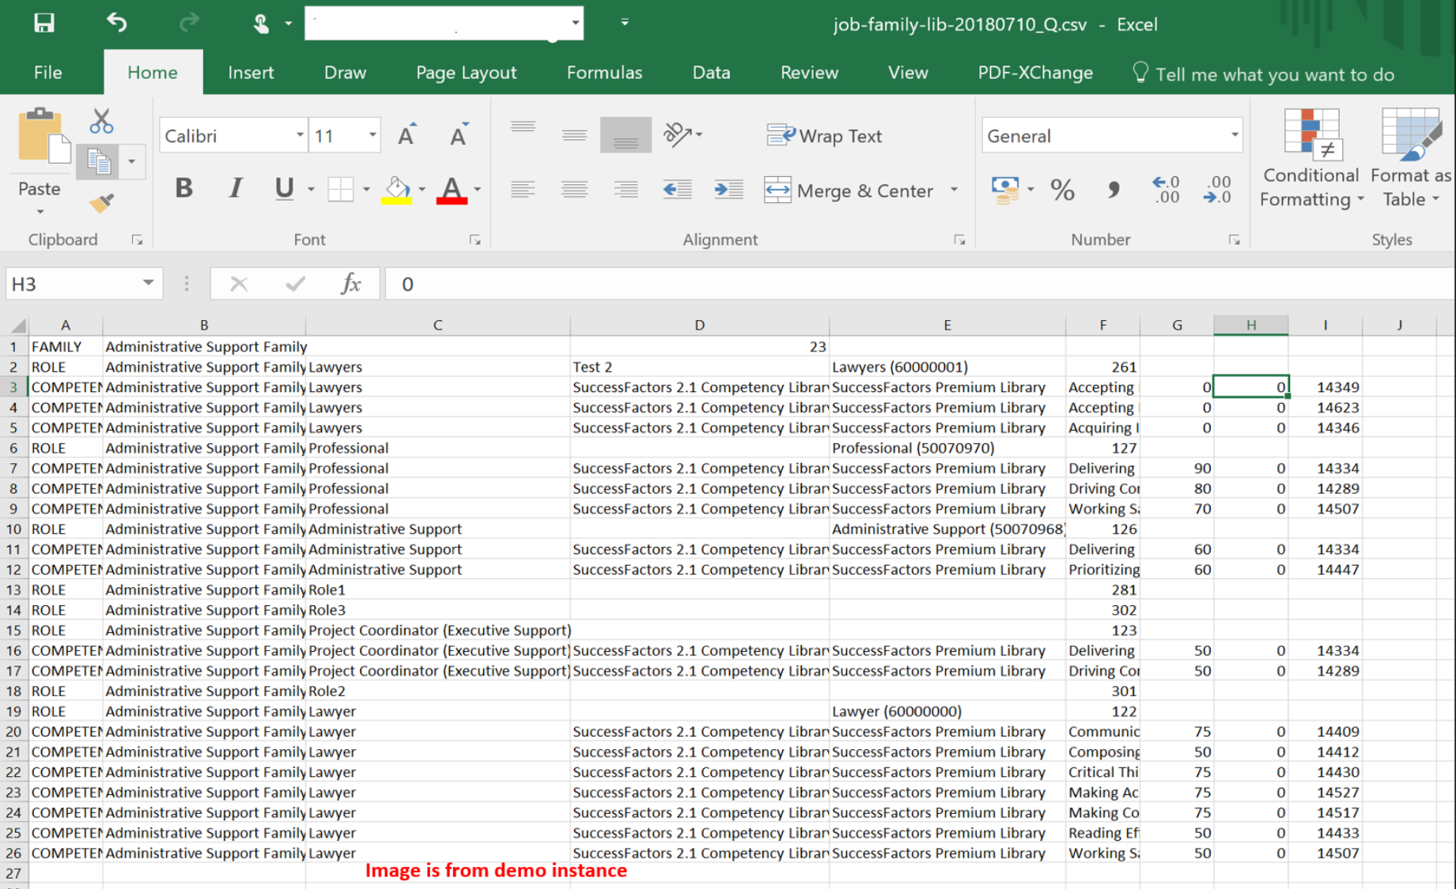Click the Select All corner triangle
This screenshot has width=1456, height=889.
pyautogui.click(x=17, y=325)
